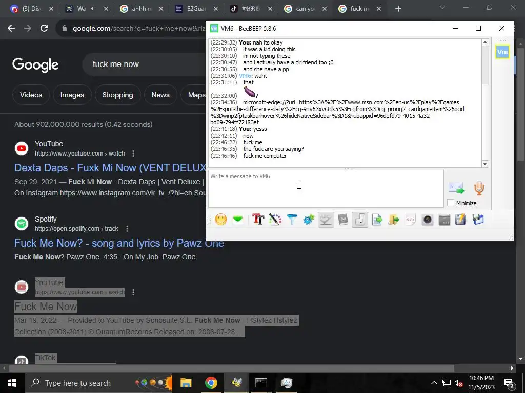This screenshot has width=525, height=393.
Task: Click the Chrome horizontal scrollbar thumb
Action: [x=231, y=368]
